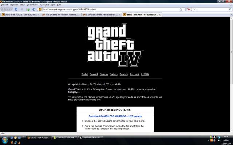Image resolution: width=233 pixels, height=145 pixels.
Task: Click the URL address field
Action: 110,9
